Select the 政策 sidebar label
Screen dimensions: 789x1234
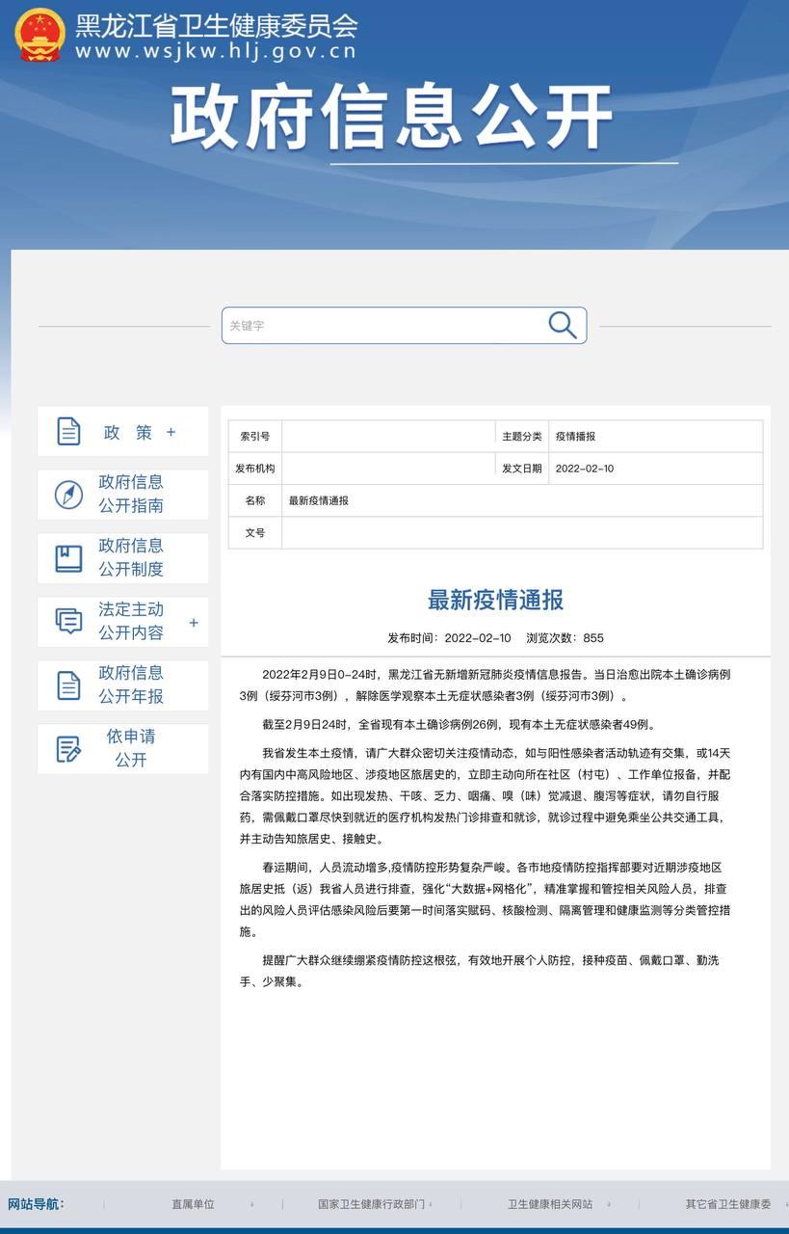tap(128, 433)
